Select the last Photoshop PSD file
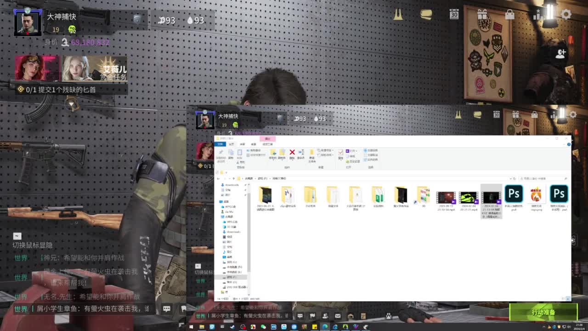 (559, 198)
